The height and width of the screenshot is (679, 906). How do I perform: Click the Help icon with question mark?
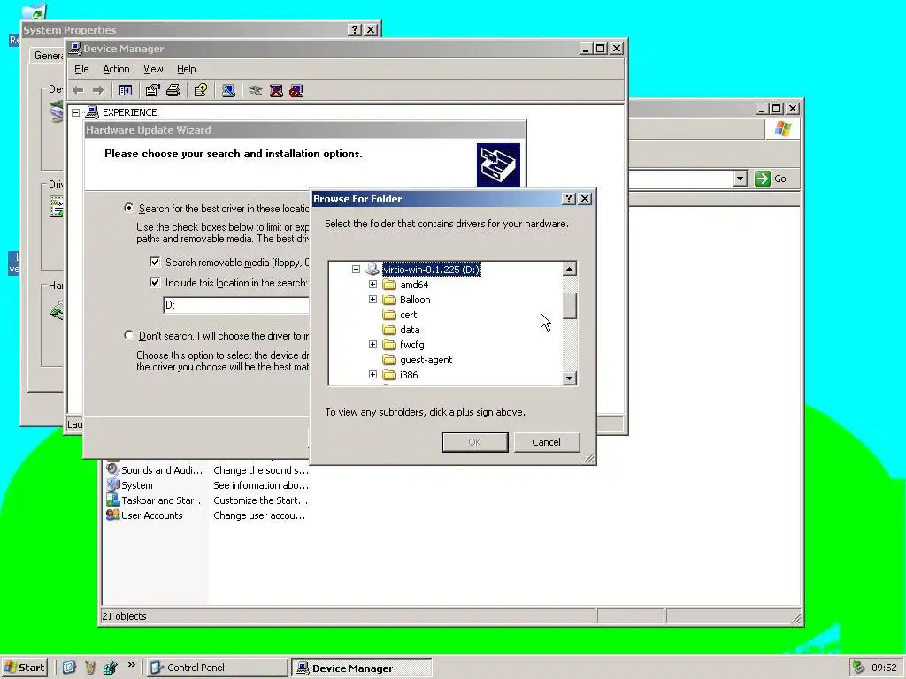point(201,91)
